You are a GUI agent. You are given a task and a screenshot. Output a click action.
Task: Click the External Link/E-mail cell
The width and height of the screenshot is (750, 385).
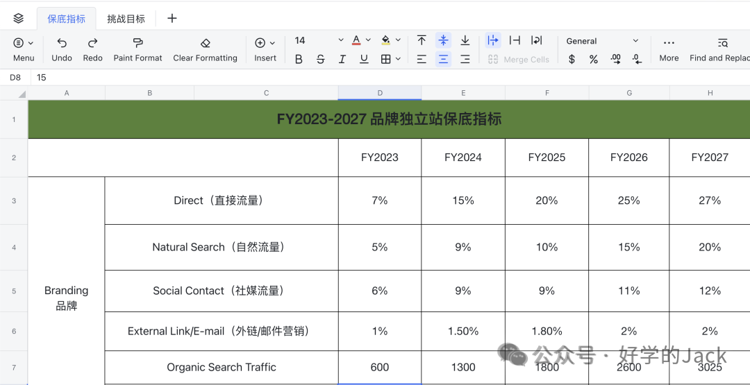pyautogui.click(x=222, y=331)
